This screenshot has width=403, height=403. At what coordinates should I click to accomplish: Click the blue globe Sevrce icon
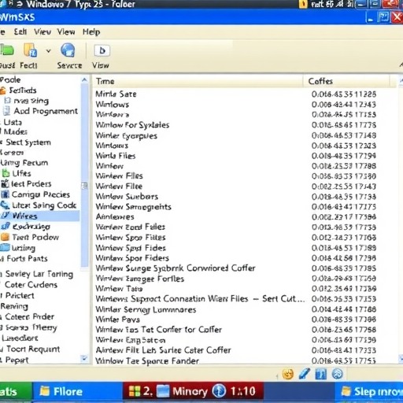(68, 50)
